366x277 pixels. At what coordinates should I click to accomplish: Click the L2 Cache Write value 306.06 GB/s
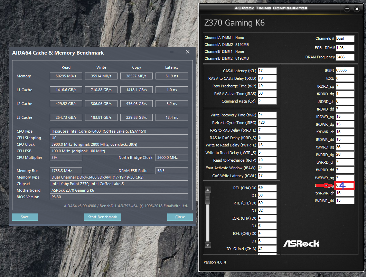[x=101, y=104]
